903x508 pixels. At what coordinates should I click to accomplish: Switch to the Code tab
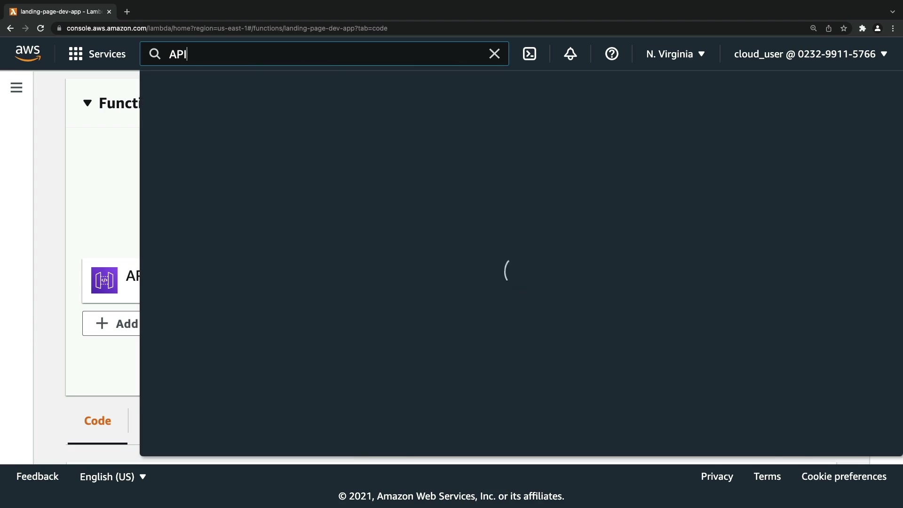coord(97,421)
